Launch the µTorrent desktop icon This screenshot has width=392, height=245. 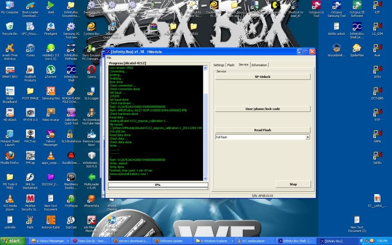tap(51, 70)
